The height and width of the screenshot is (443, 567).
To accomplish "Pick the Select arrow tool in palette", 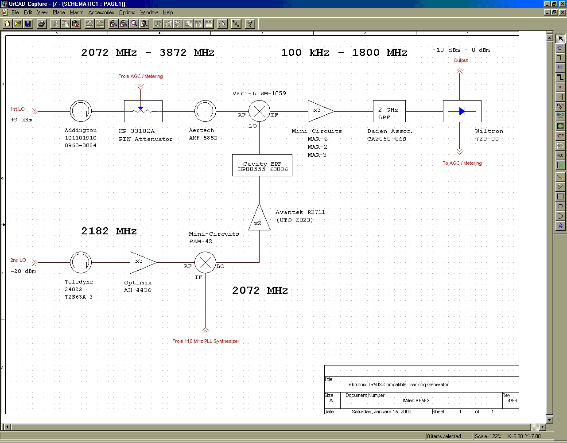I will point(560,39).
